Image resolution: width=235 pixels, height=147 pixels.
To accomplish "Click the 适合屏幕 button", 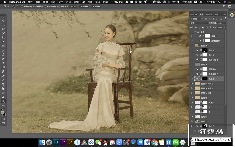I will coord(84,6).
